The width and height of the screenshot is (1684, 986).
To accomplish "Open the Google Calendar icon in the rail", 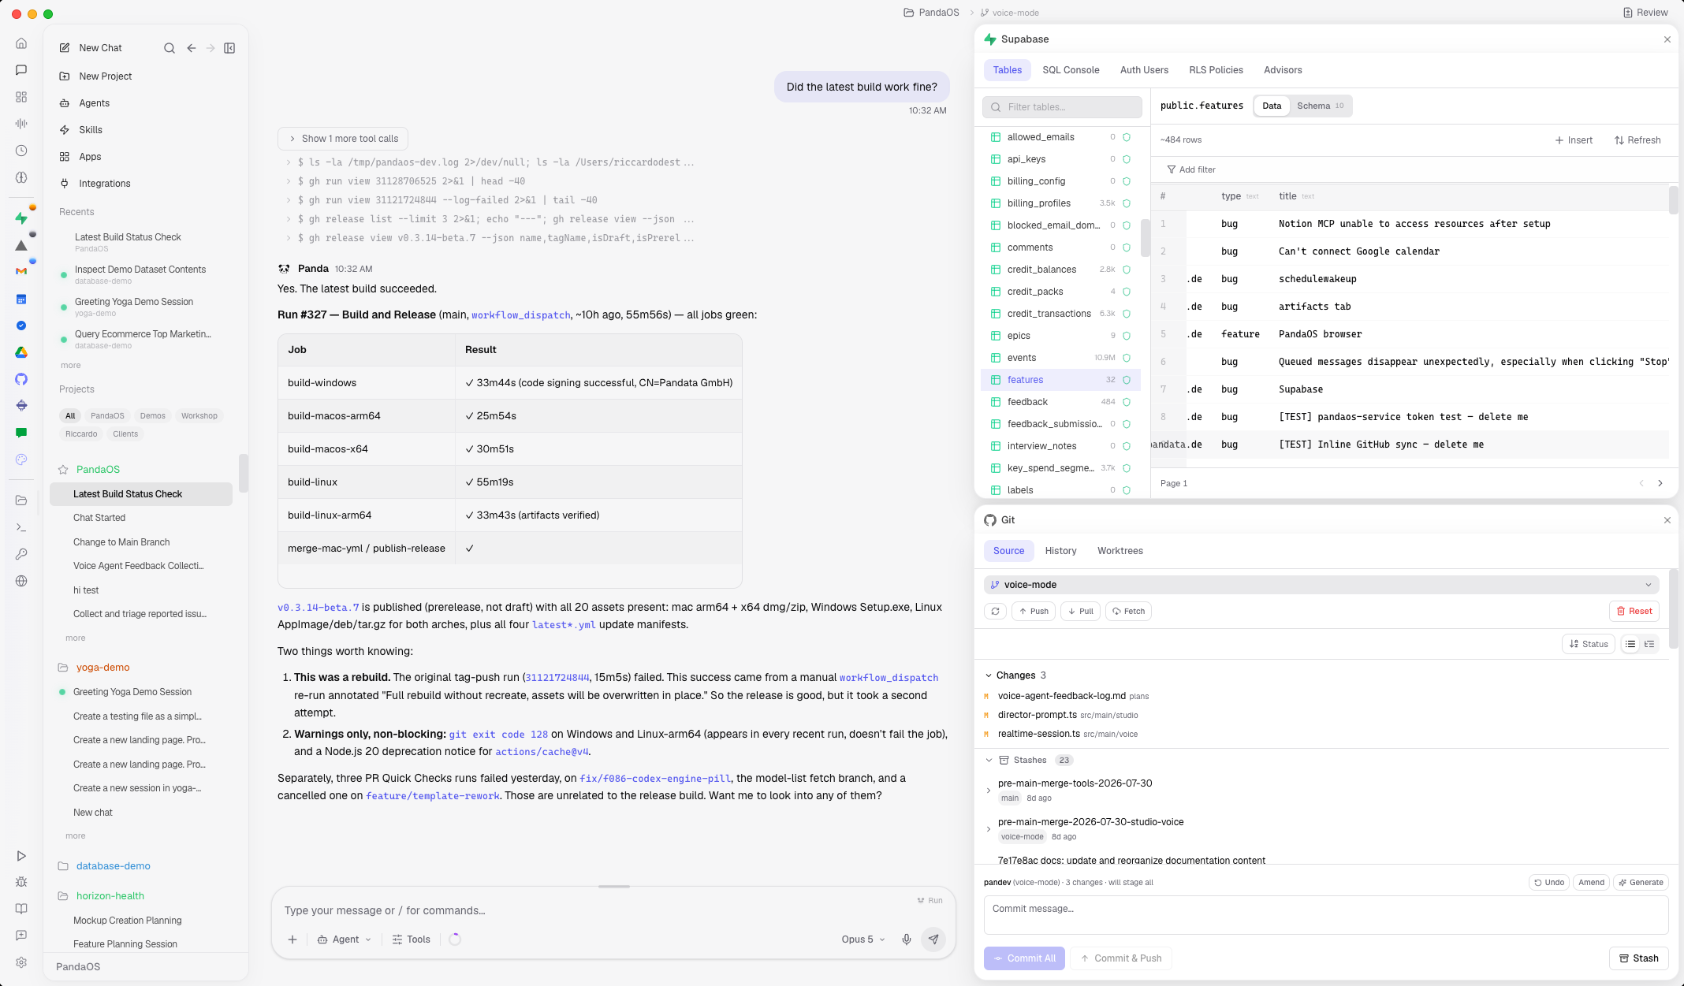I will [21, 299].
